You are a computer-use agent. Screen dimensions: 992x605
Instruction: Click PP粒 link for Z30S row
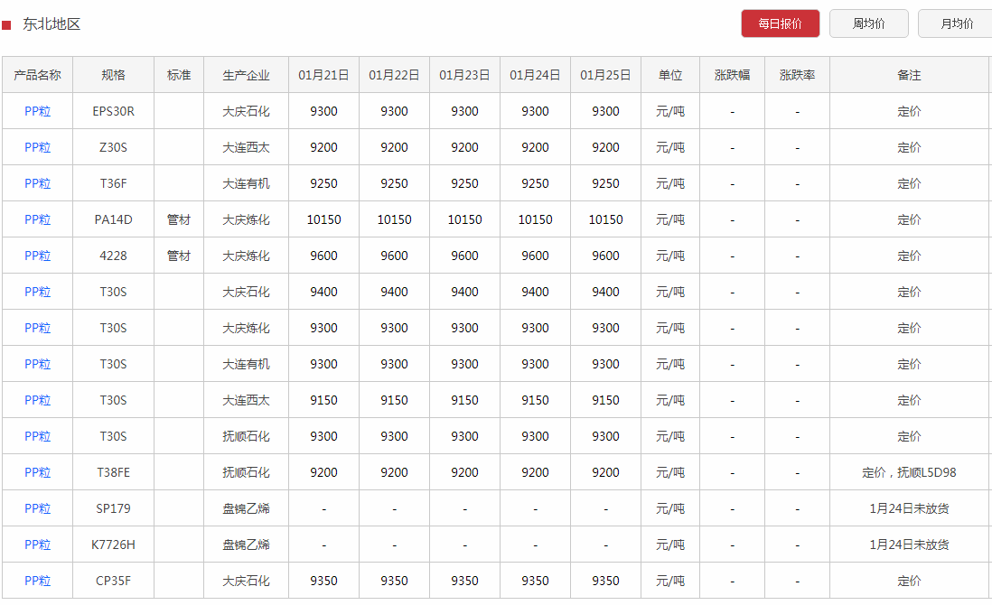(x=38, y=147)
